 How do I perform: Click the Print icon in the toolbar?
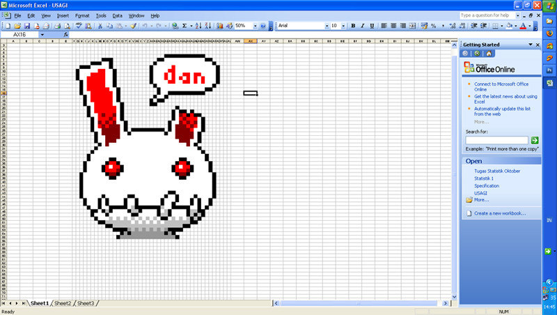(x=57, y=26)
